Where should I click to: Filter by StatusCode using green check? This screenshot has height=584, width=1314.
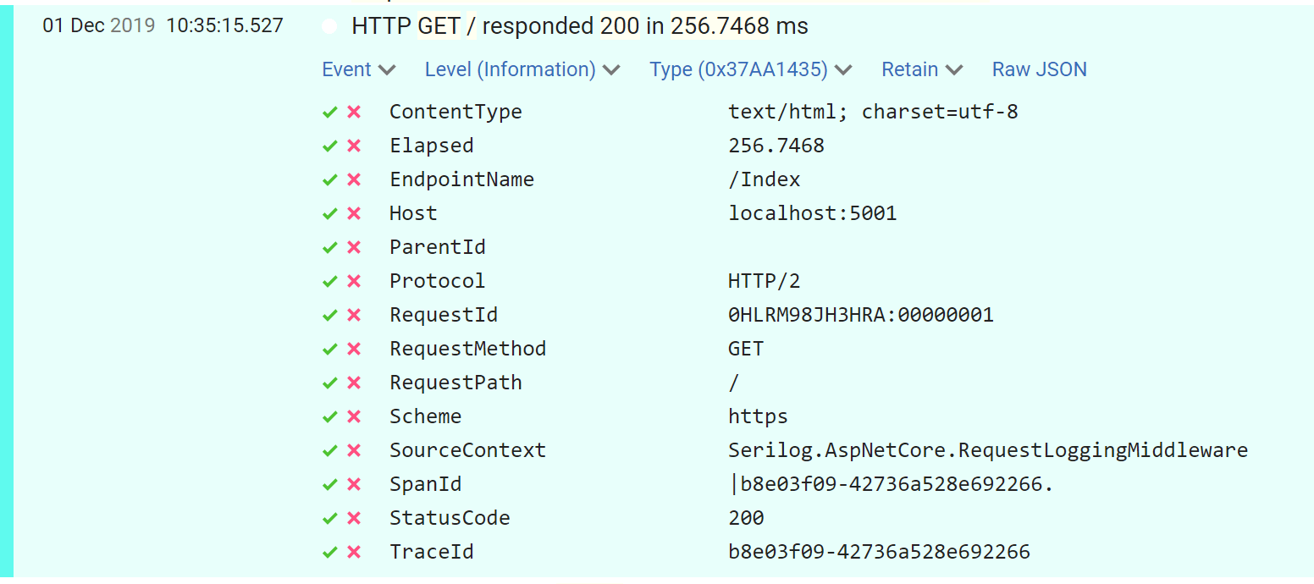tap(329, 518)
